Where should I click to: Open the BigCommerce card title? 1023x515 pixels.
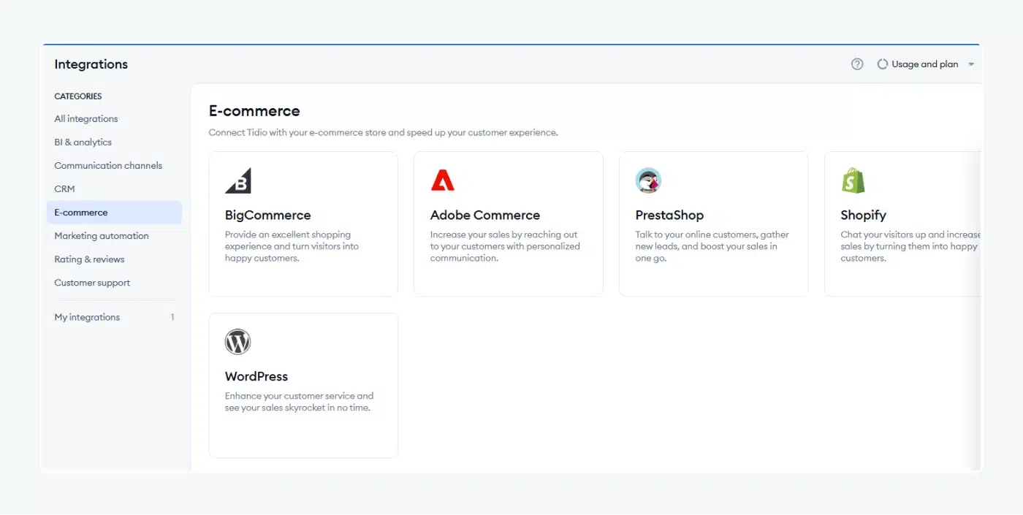coord(268,215)
